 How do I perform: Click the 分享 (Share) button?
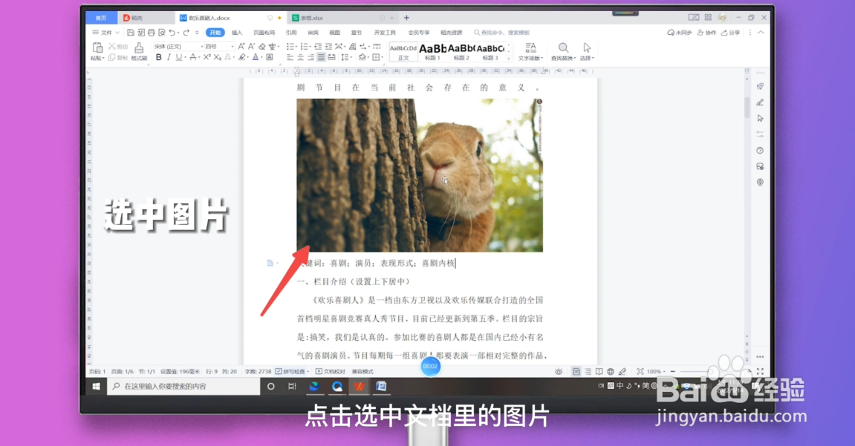point(731,33)
